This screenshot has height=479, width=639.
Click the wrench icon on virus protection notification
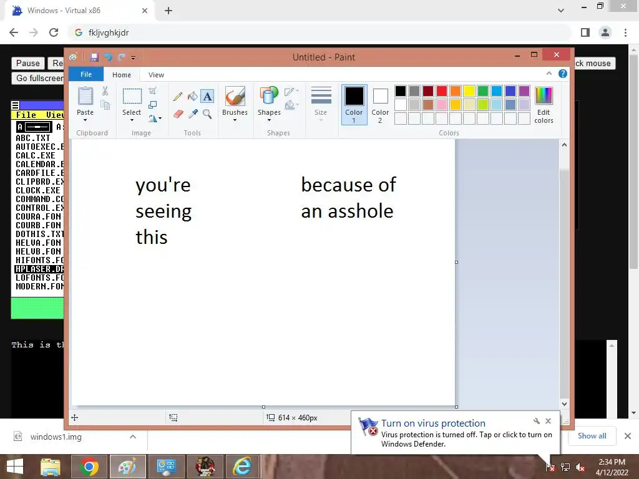[536, 421]
